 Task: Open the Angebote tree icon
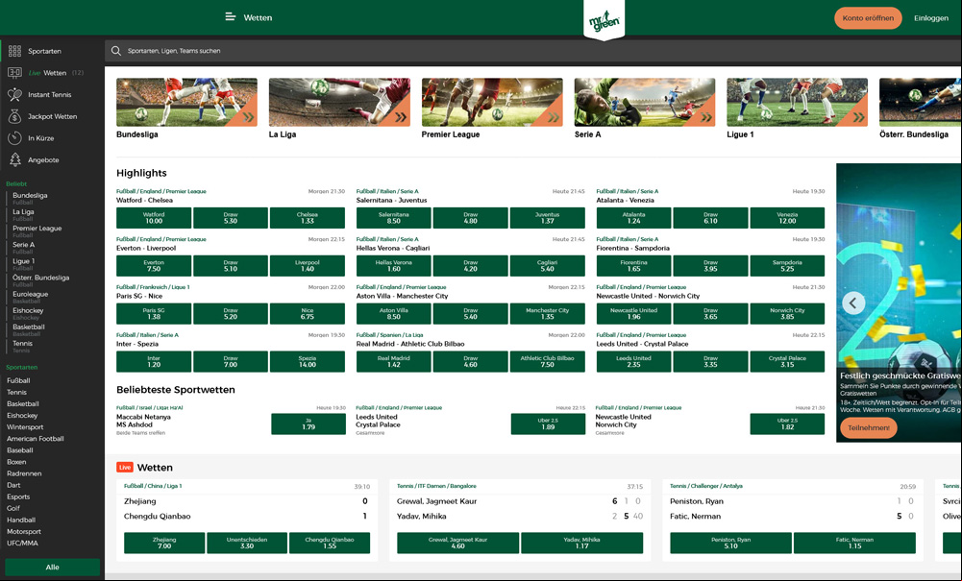point(14,160)
